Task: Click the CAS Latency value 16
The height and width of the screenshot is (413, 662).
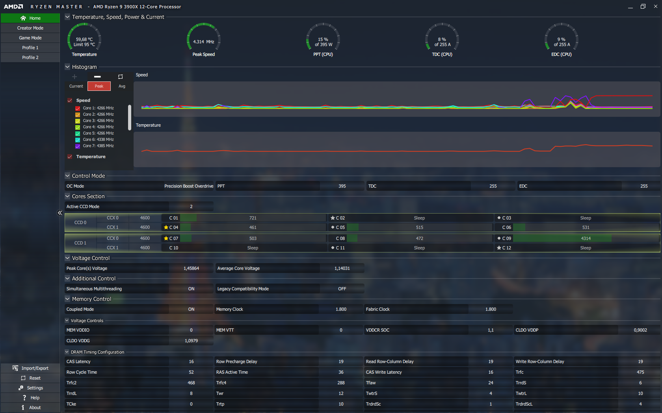Action: [x=191, y=361]
